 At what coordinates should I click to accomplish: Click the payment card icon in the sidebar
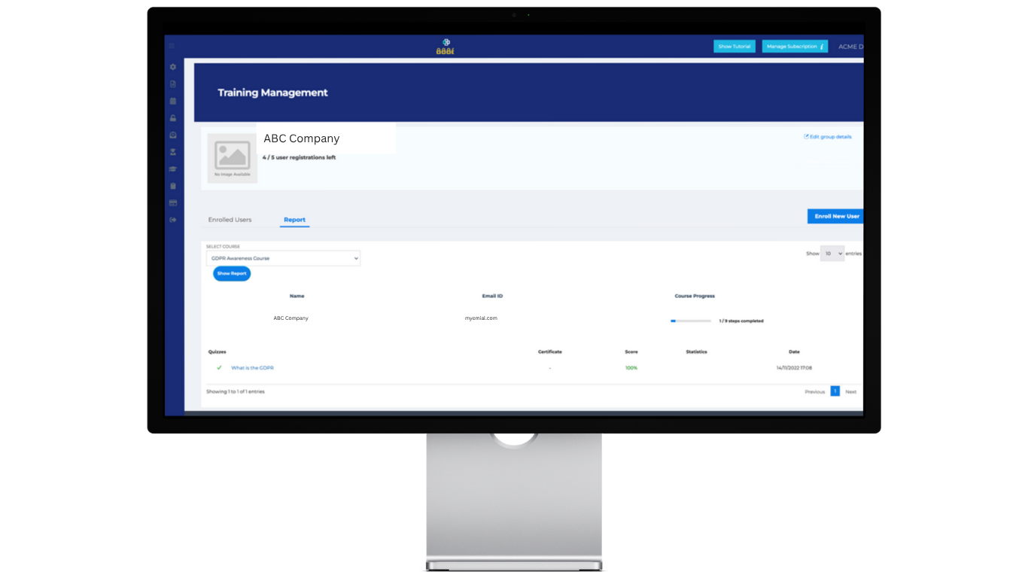tap(172, 202)
